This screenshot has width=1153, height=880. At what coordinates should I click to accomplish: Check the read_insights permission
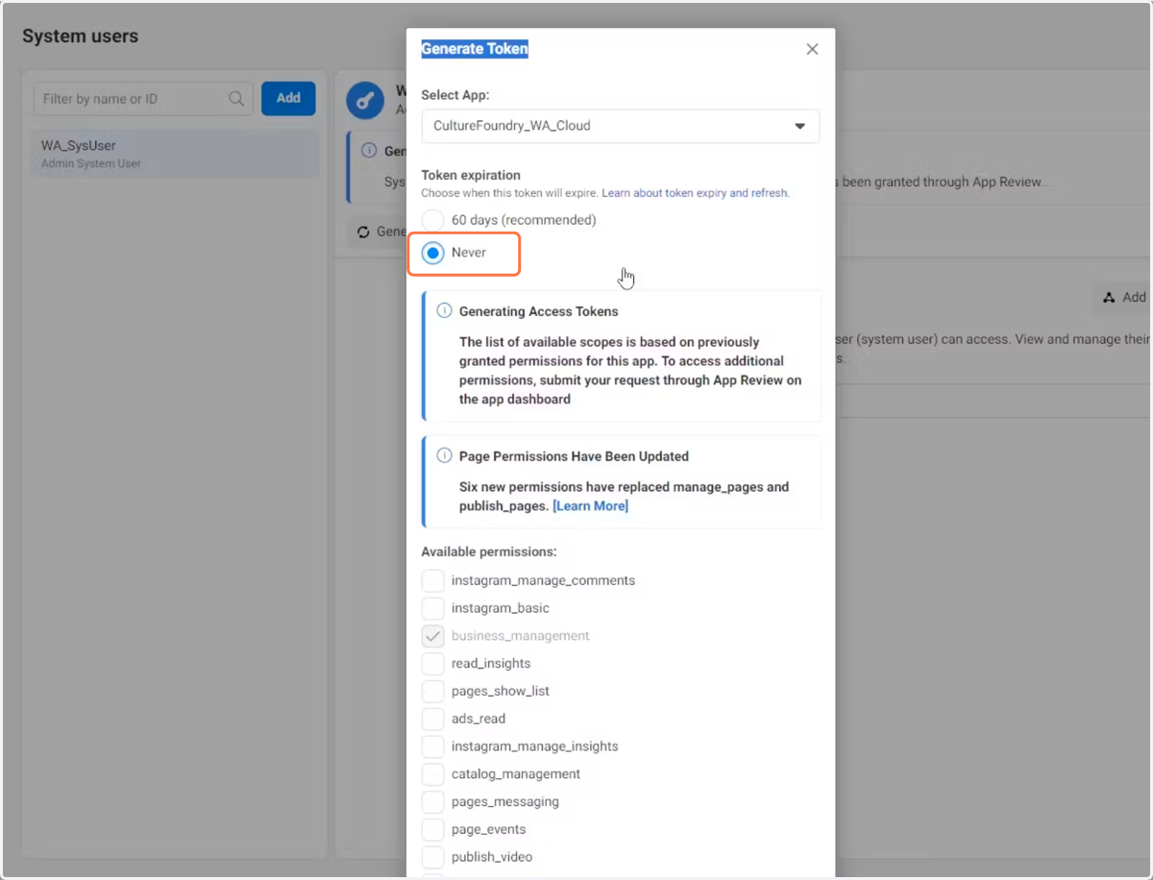tap(433, 663)
